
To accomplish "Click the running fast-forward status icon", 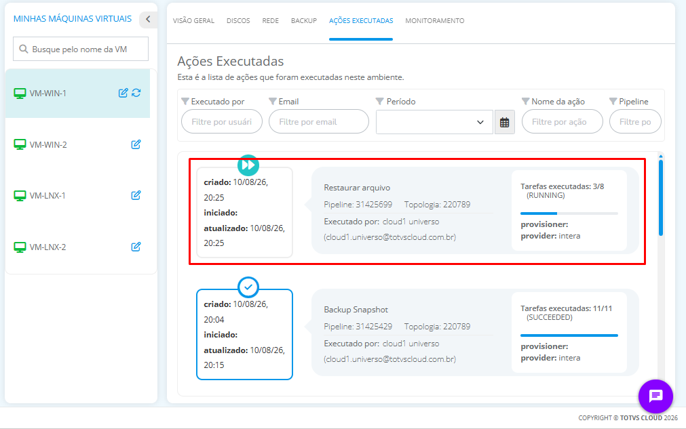I will 248,165.
